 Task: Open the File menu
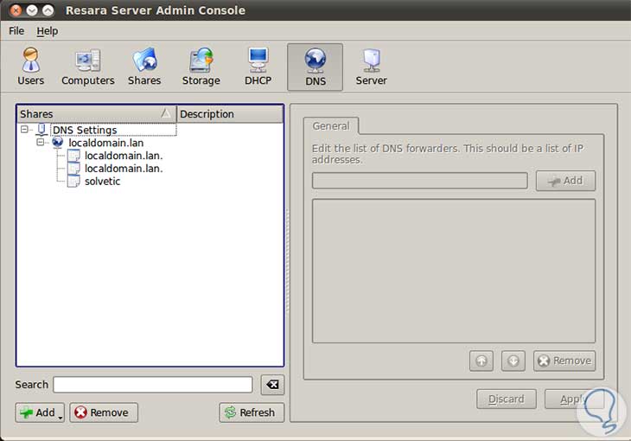click(16, 31)
